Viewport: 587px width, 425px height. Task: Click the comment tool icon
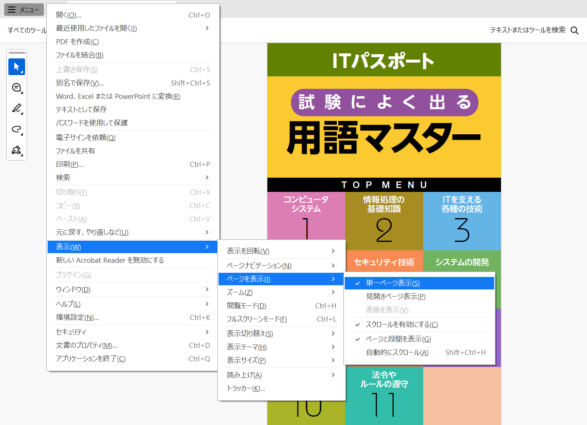pos(17,88)
